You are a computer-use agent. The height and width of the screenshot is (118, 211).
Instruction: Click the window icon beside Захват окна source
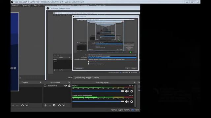click(45, 86)
